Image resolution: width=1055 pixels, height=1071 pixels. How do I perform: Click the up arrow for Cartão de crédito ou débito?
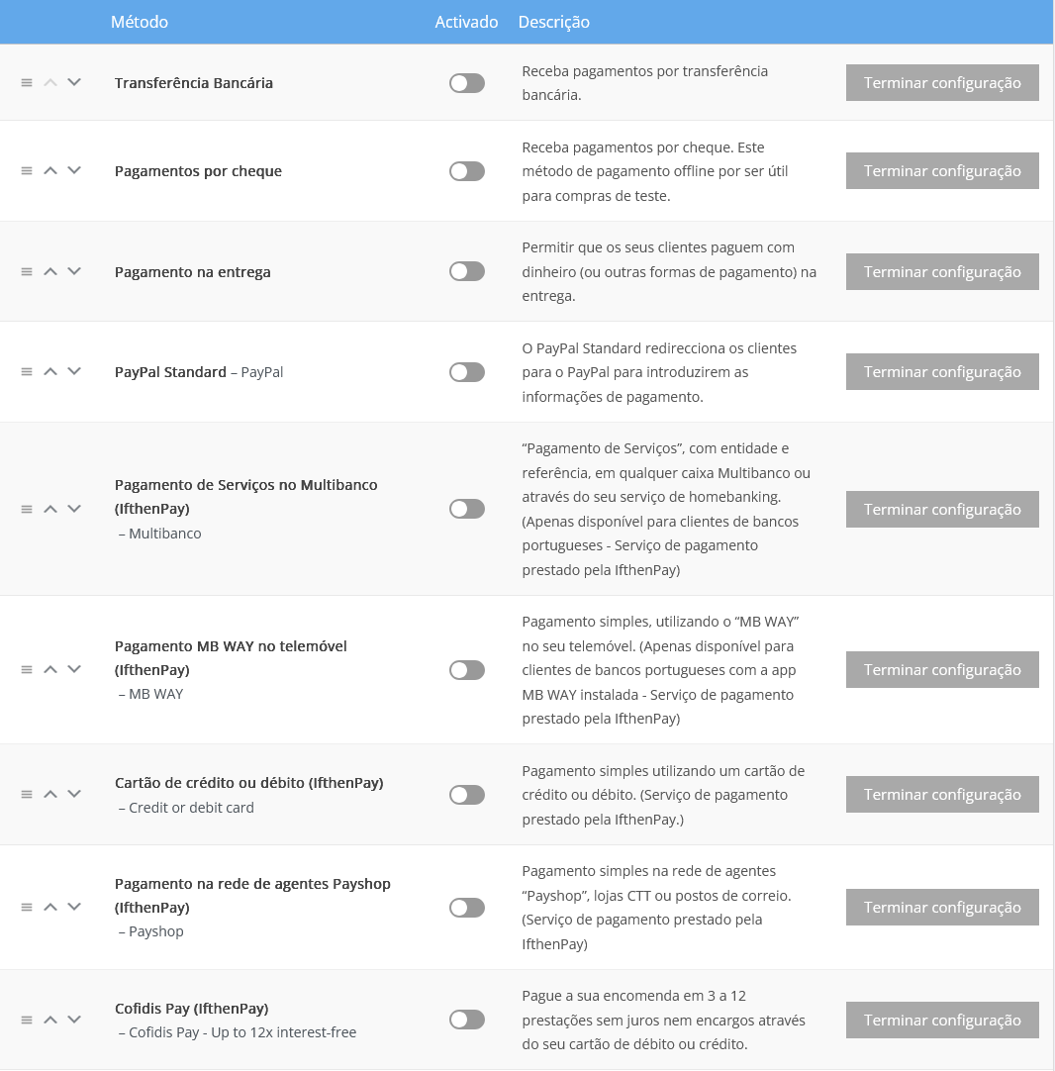49,794
